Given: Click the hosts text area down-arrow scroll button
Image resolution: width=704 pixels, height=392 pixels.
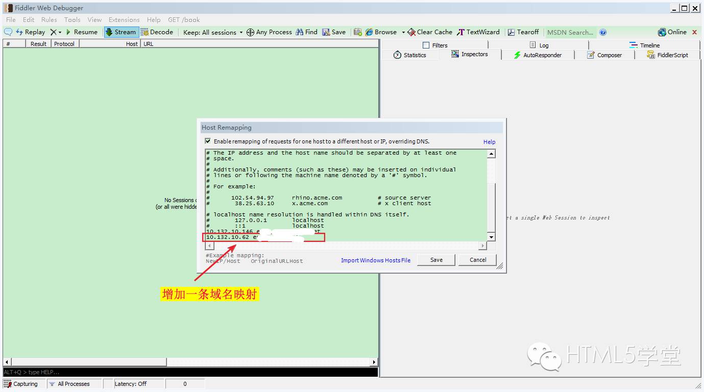Looking at the screenshot, I should (x=491, y=237).
